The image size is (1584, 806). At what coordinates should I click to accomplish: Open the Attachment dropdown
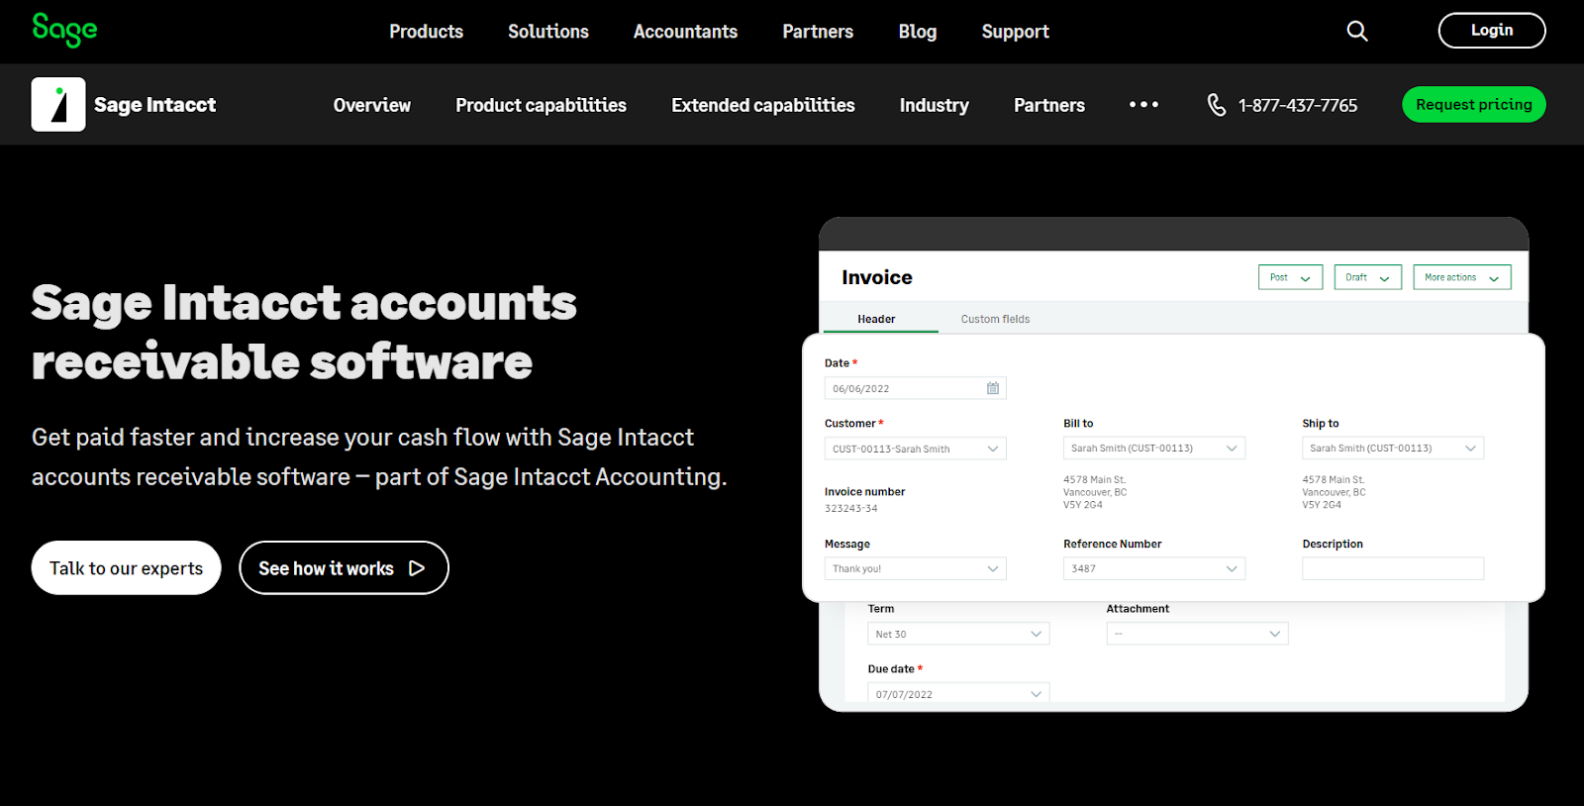1197,634
